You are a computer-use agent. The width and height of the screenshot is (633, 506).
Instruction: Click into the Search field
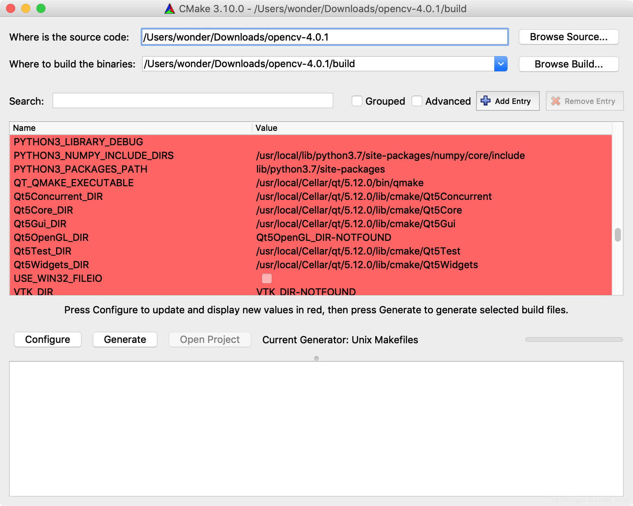pyautogui.click(x=193, y=101)
